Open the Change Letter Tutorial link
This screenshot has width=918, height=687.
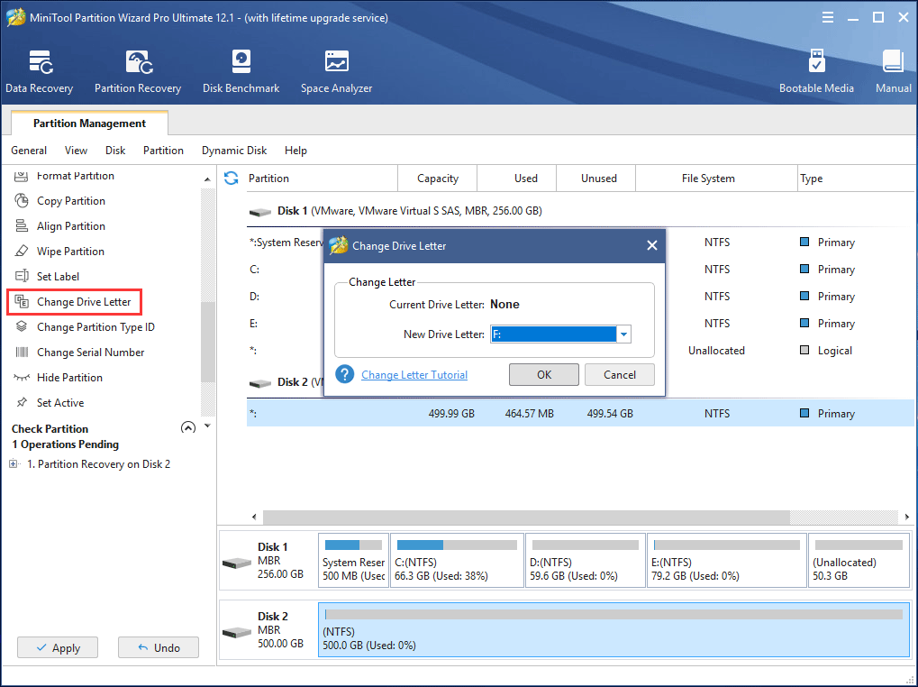click(x=414, y=375)
